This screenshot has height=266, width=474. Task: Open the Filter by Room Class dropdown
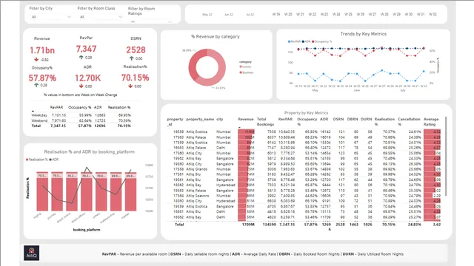pos(100,17)
